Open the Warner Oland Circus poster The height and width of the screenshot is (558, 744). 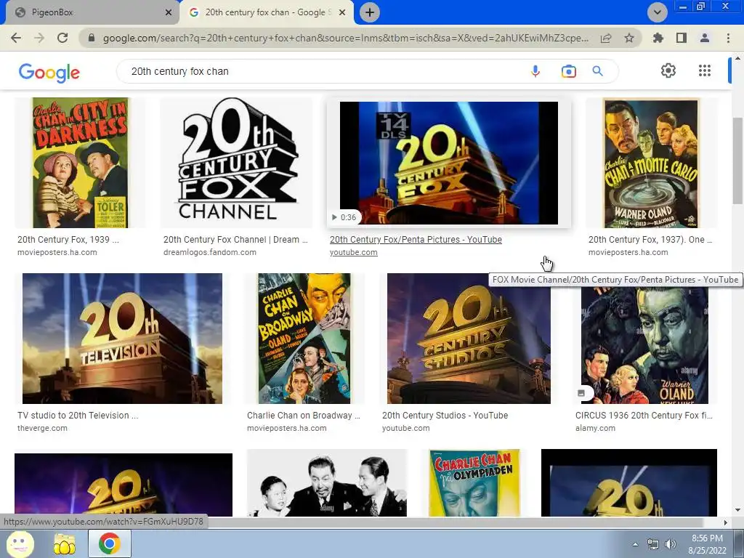(x=644, y=344)
